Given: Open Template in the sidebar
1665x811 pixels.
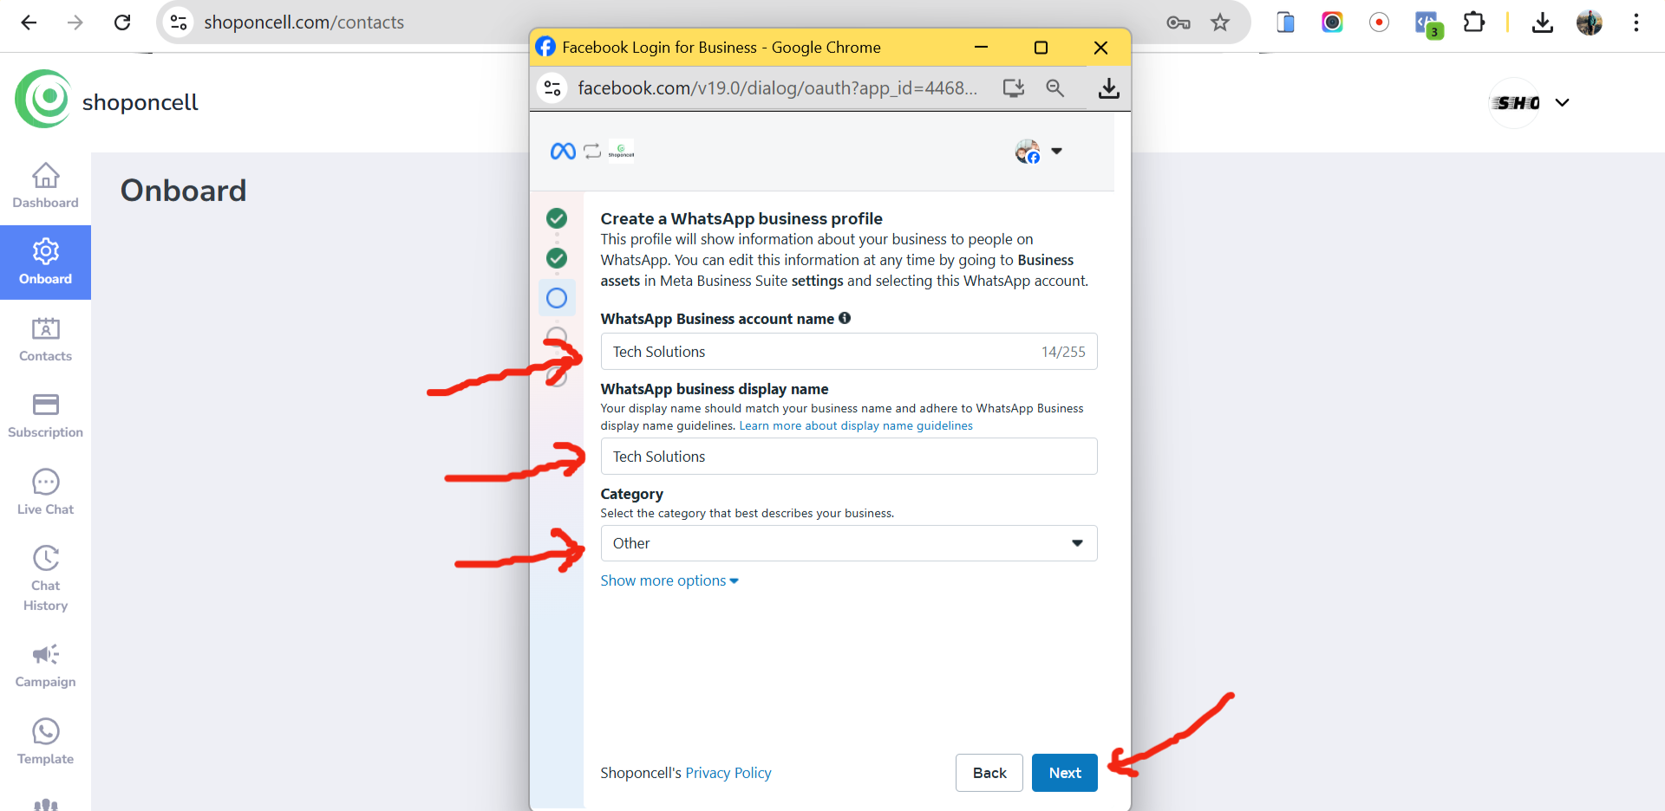Looking at the screenshot, I should tap(45, 742).
